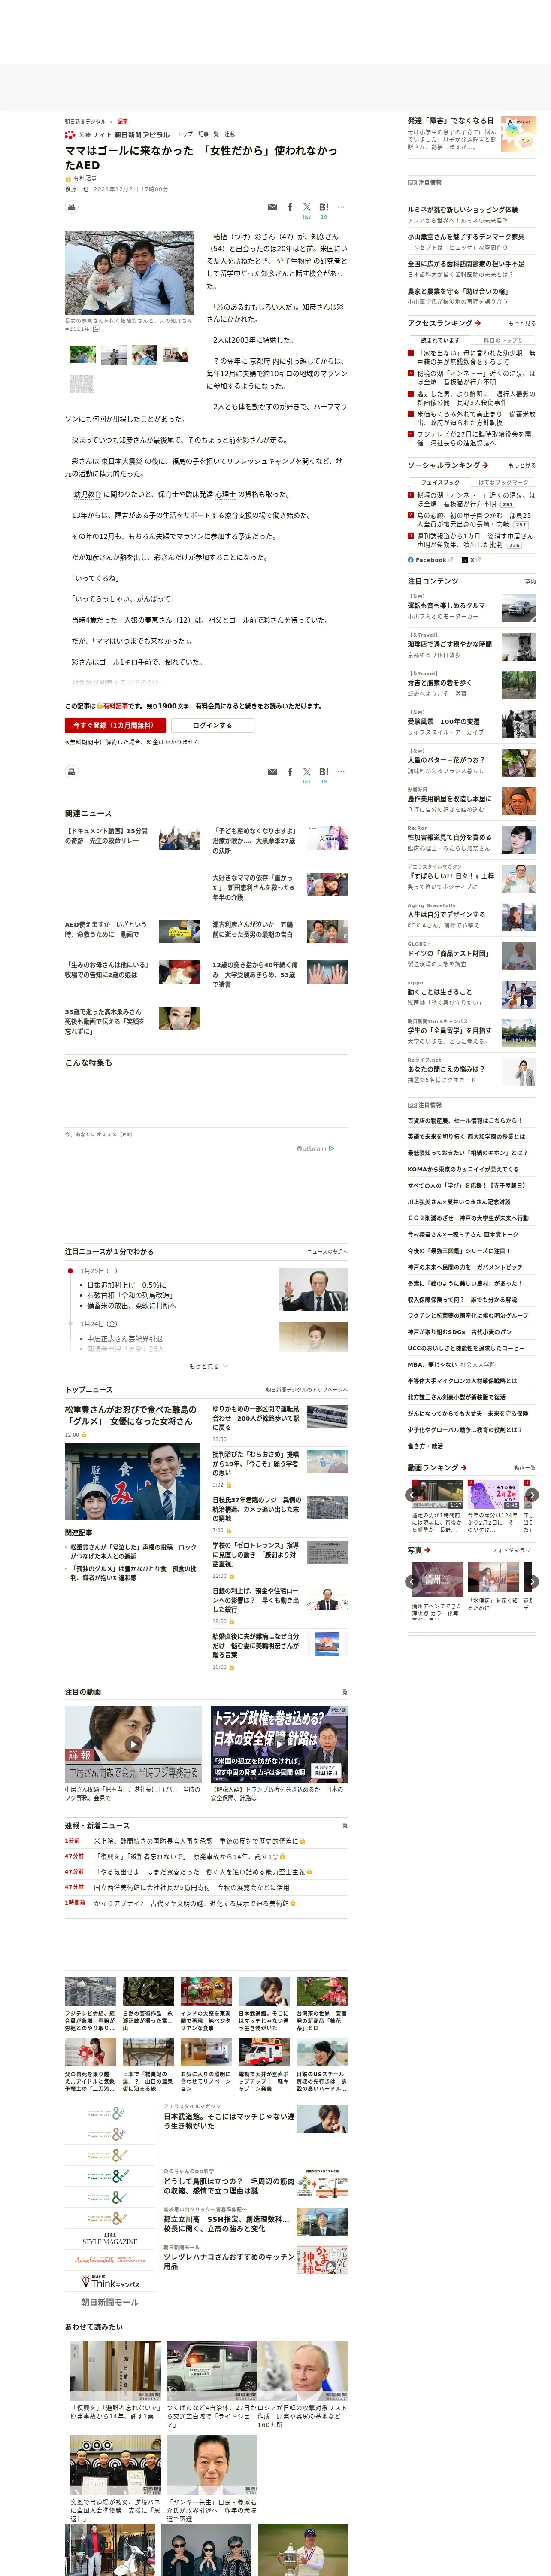This screenshot has width=551, height=2576.
Task: Click the red arrow beside アクセスランキング
Action: (x=478, y=323)
